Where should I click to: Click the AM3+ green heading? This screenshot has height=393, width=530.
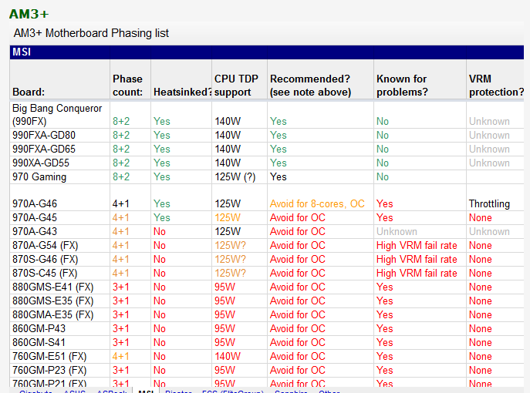pyautogui.click(x=29, y=14)
